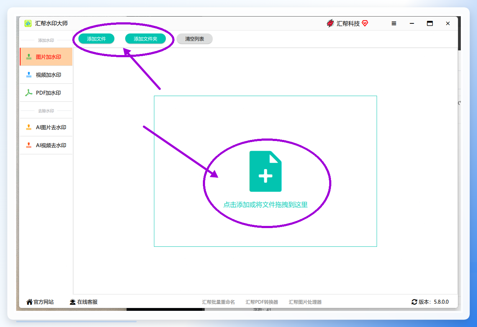Click the 汇帮水印大师 app logo icon
The width and height of the screenshot is (477, 327).
[28, 23]
